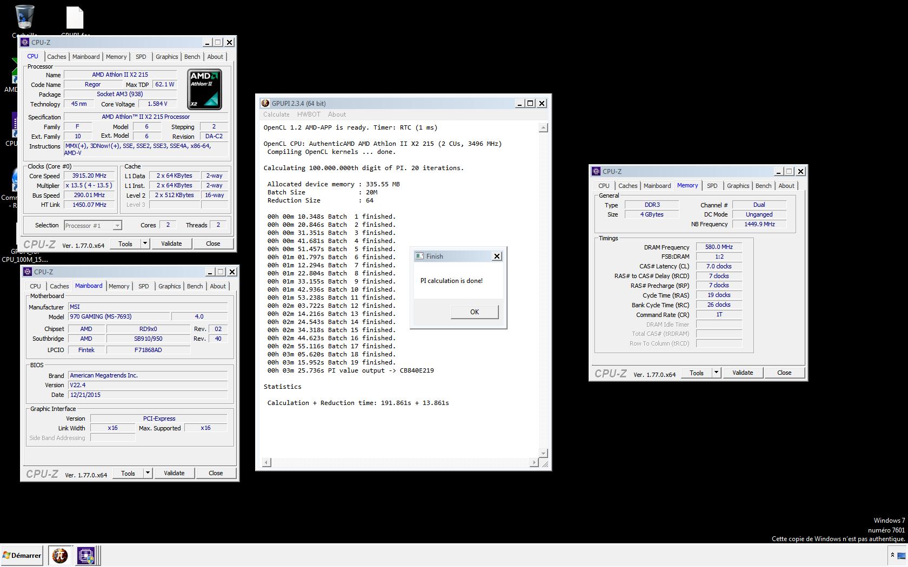Click the NB Frequency value 1449.9 MHz

pyautogui.click(x=759, y=224)
